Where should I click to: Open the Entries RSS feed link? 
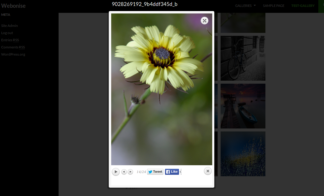[x=10, y=40]
